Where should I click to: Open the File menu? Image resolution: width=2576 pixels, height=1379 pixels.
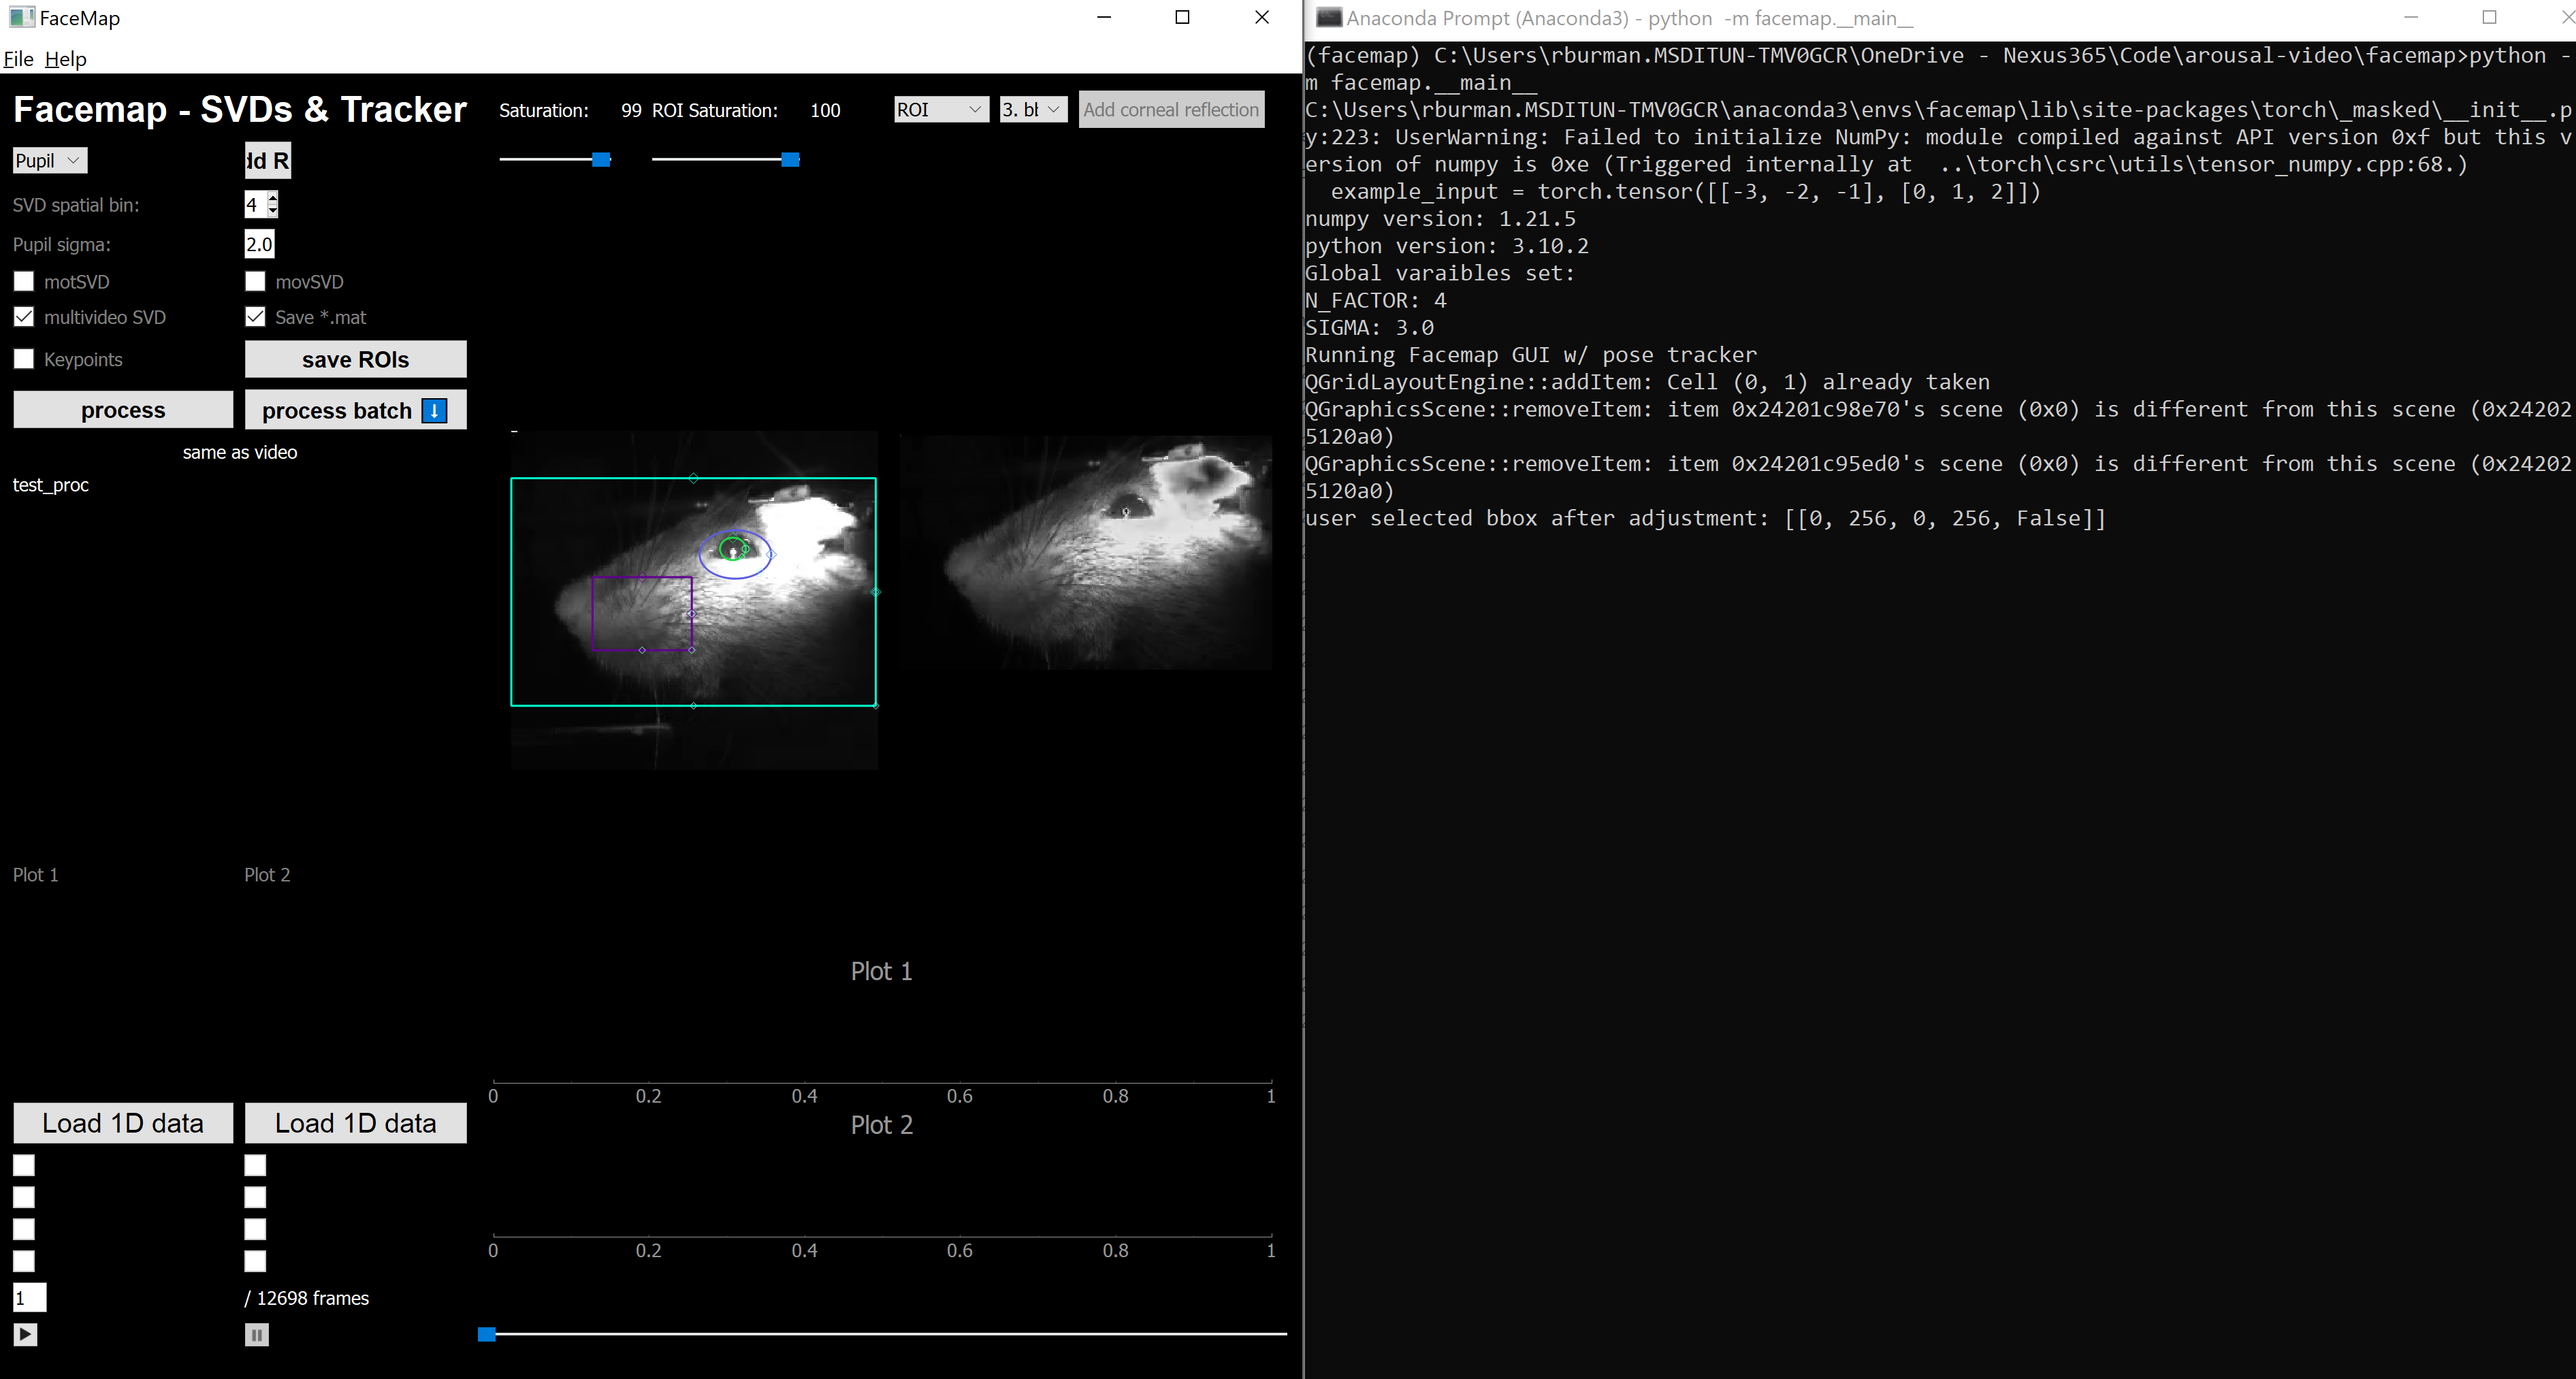(17, 59)
